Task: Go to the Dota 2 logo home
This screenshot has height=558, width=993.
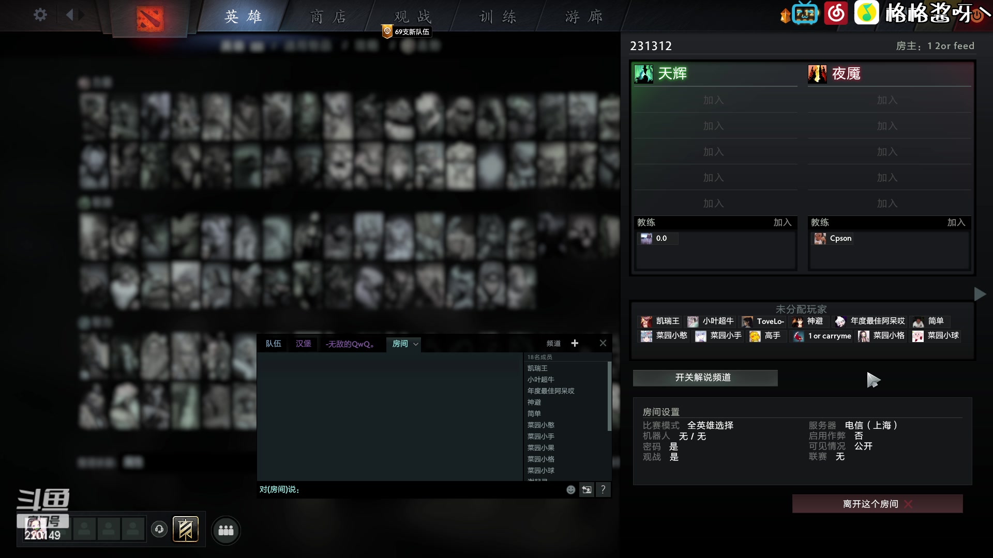Action: tap(149, 19)
